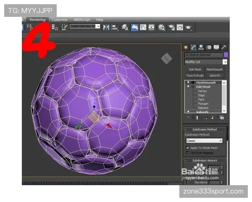Screen dimensions: 252x202
Task: Toggle the render Iterations checkbox
Action: tap(188, 182)
